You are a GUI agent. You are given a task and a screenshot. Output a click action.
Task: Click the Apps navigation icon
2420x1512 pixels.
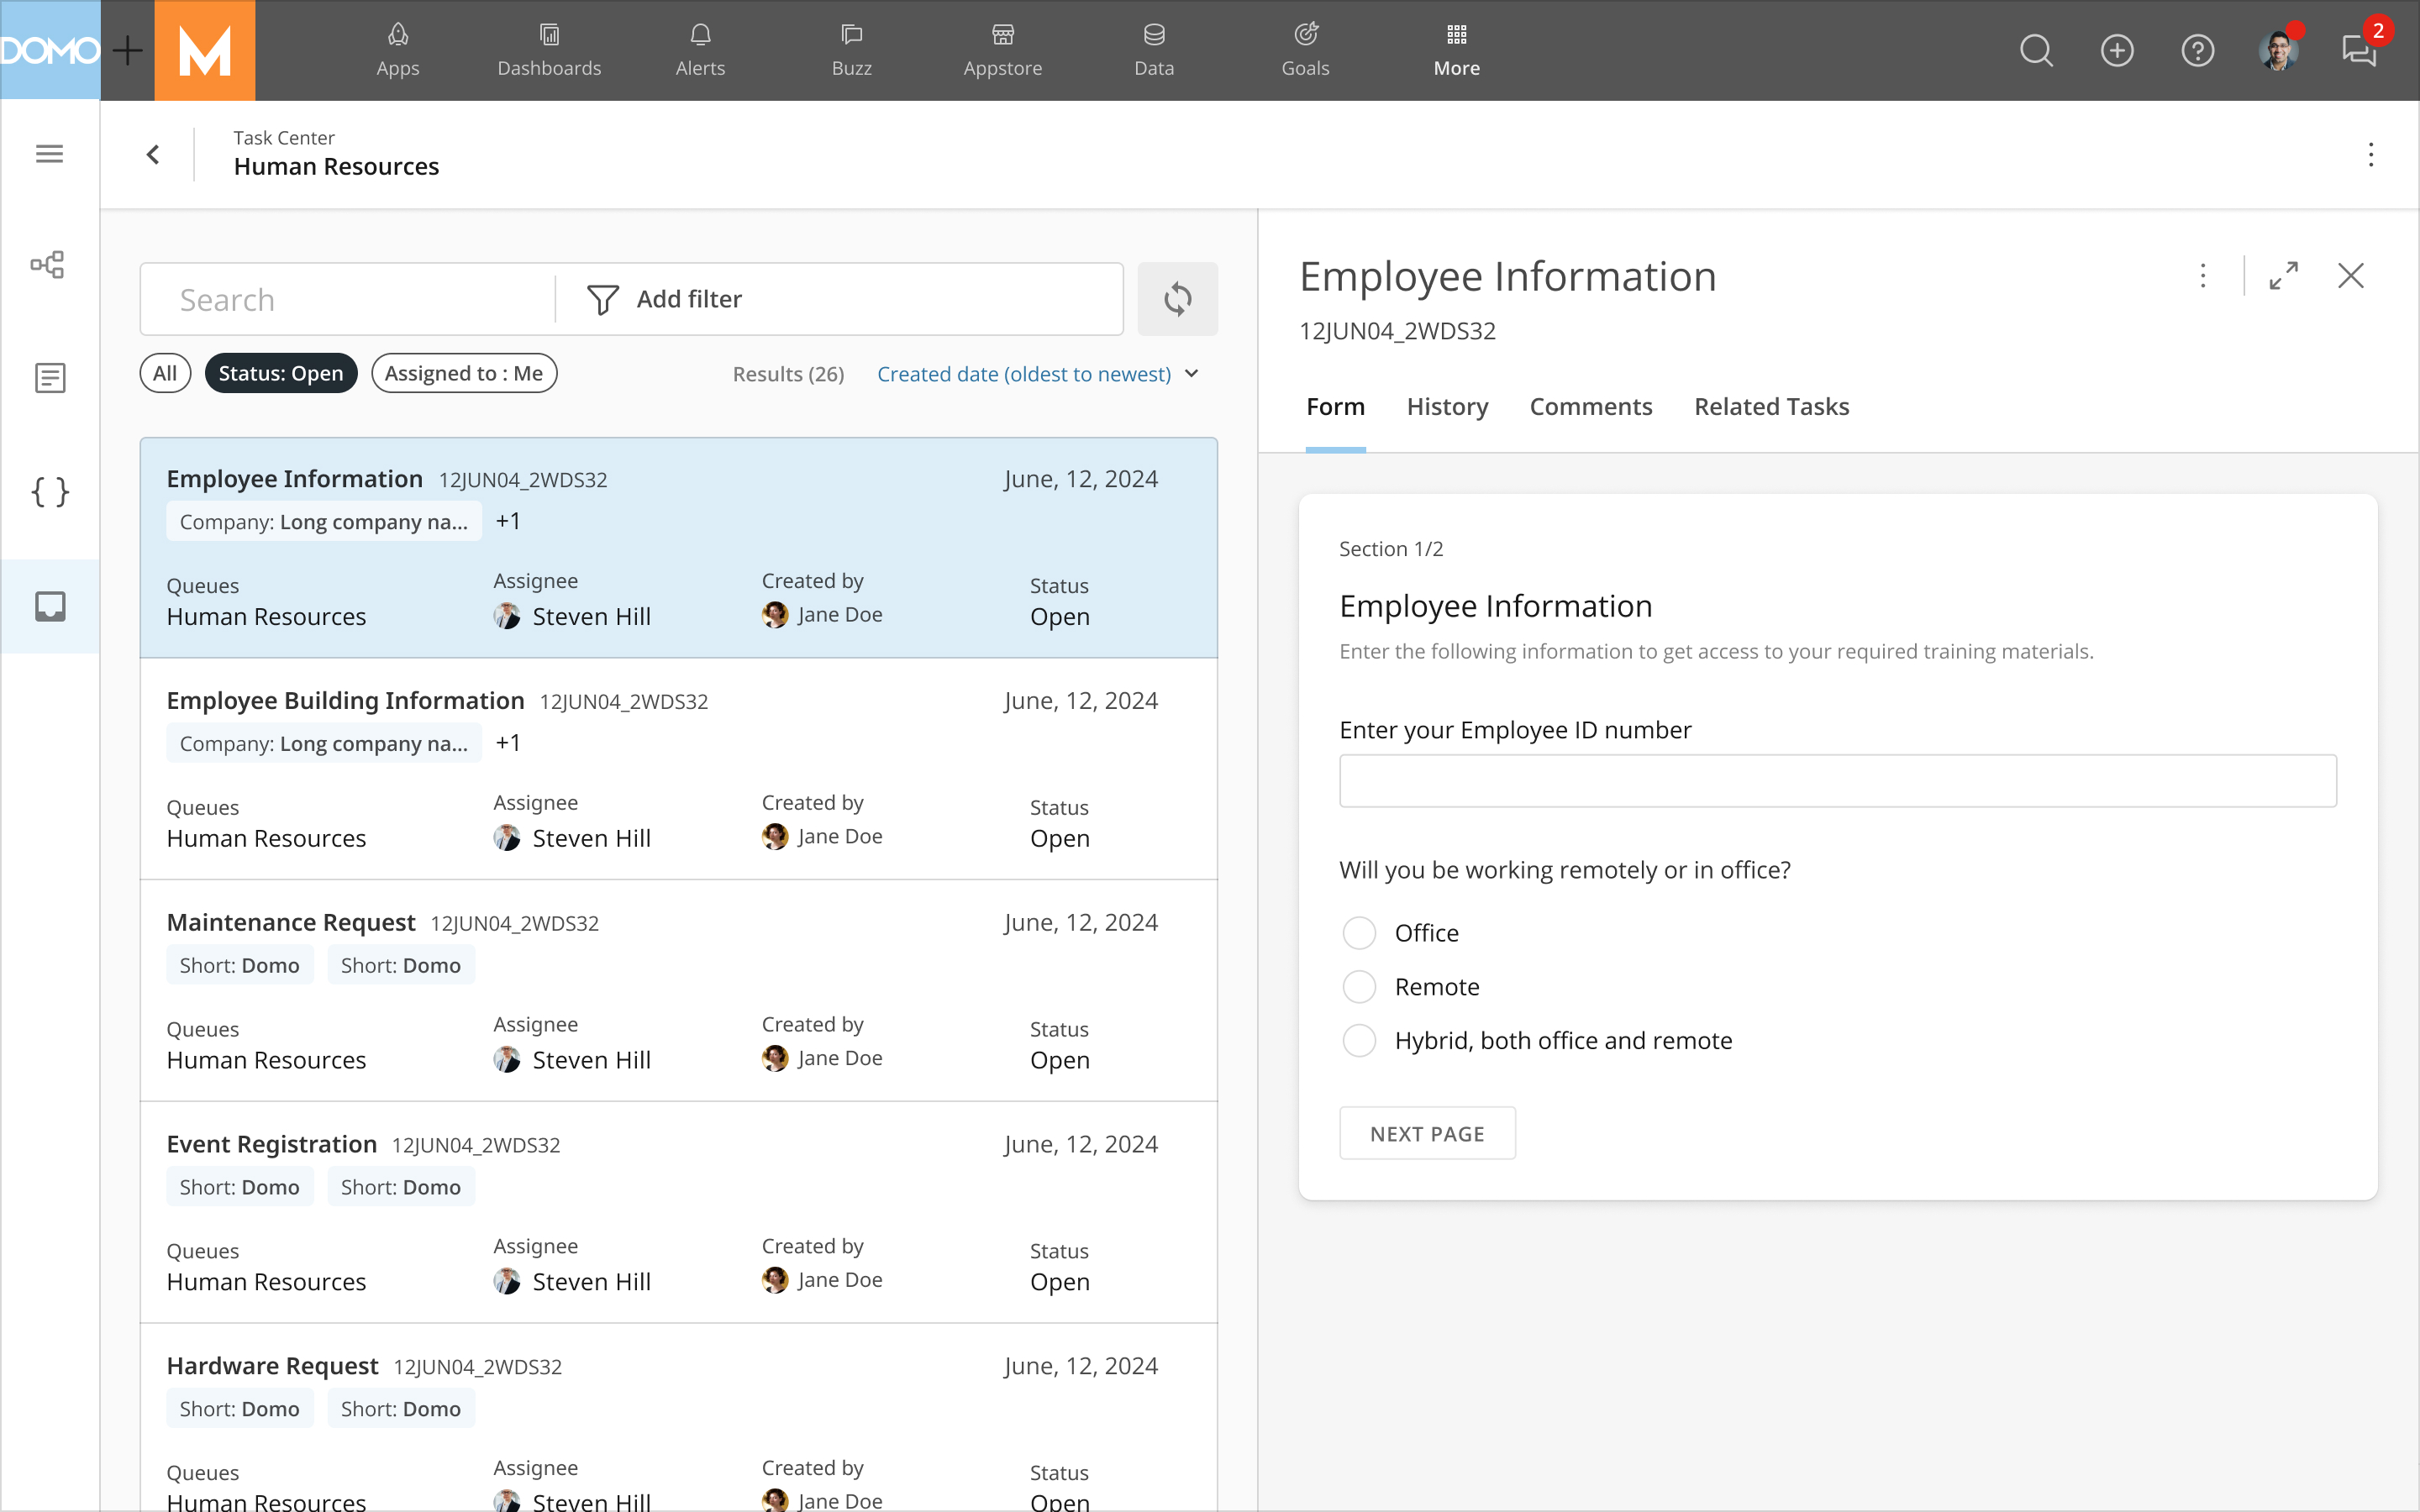coord(396,49)
